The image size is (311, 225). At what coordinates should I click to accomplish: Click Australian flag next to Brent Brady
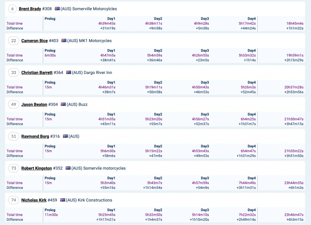tap(57, 9)
